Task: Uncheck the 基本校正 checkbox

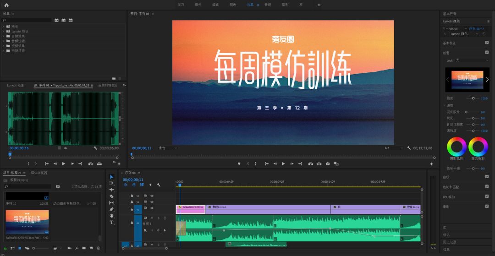Action: pos(487,43)
